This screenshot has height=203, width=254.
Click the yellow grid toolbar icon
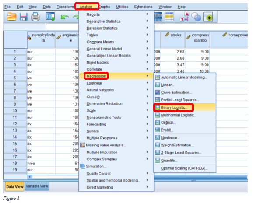169,17
